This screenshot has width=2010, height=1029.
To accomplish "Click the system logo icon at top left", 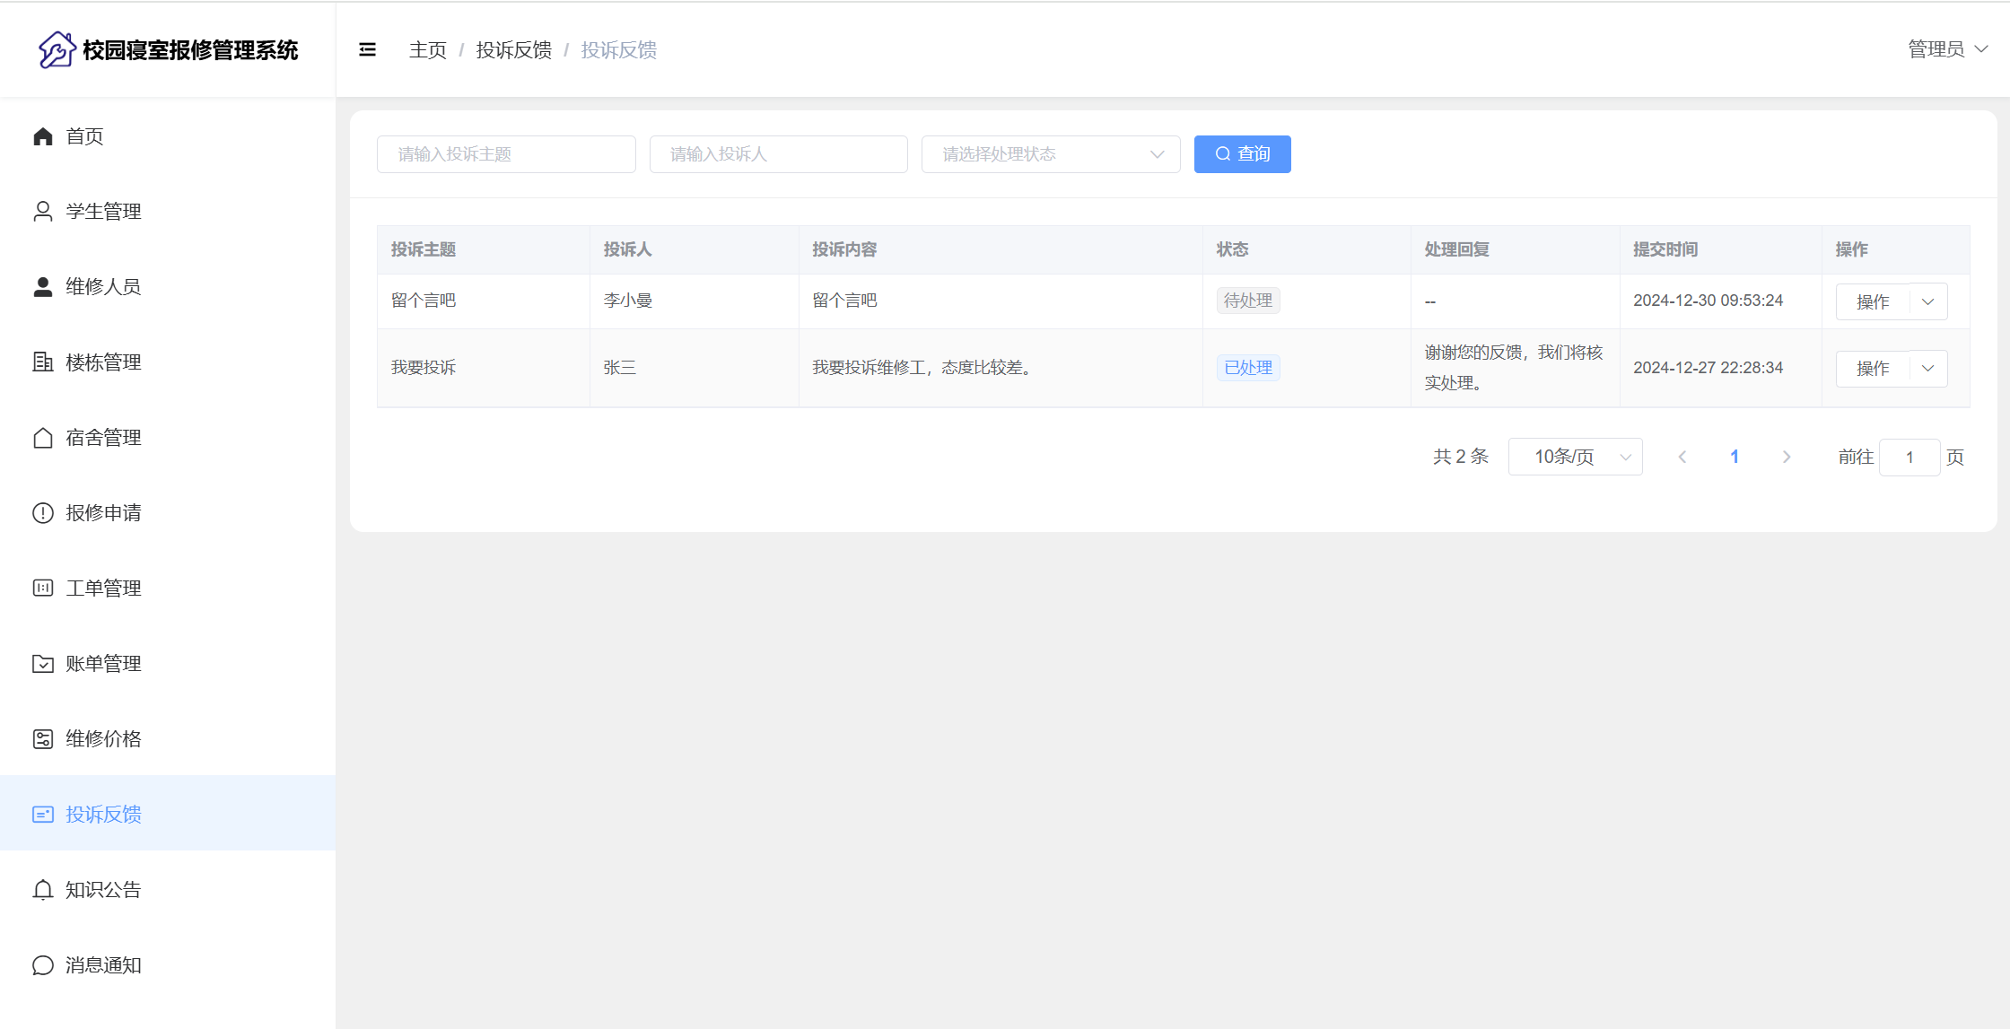I will (57, 49).
